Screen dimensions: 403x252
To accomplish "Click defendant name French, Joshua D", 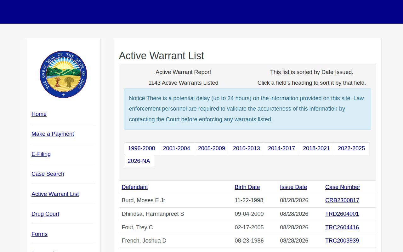I will [144, 241].
